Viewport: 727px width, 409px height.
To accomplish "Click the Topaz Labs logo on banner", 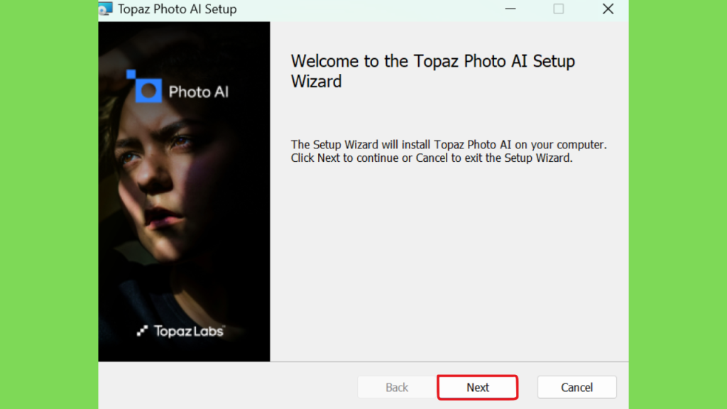I will (181, 331).
